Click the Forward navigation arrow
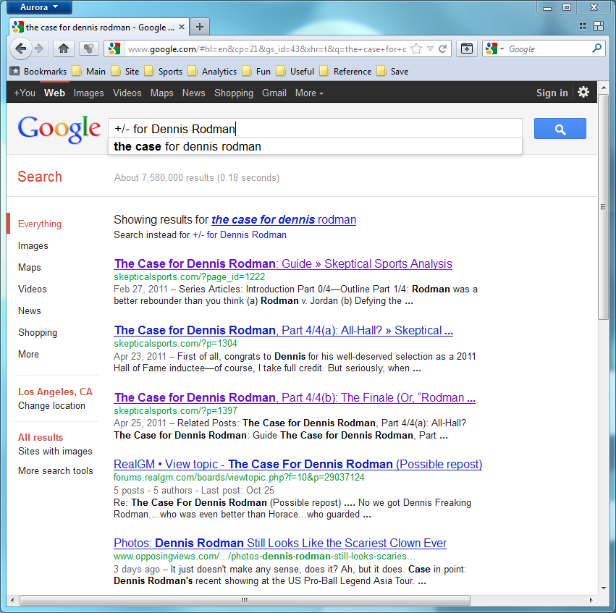The image size is (616, 613). [x=39, y=48]
